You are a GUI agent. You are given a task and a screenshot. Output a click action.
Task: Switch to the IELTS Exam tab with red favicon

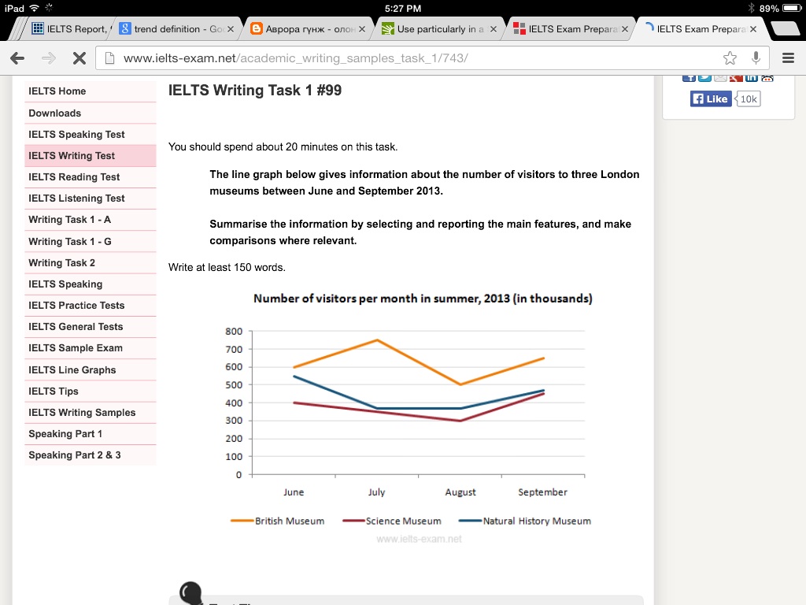point(570,29)
